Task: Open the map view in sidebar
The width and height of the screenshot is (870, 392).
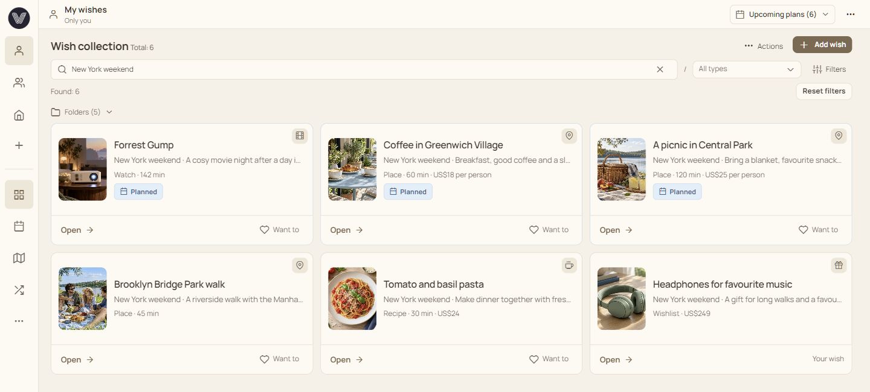Action: coord(19,258)
